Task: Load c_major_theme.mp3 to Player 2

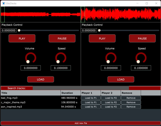Action: (x=111, y=102)
